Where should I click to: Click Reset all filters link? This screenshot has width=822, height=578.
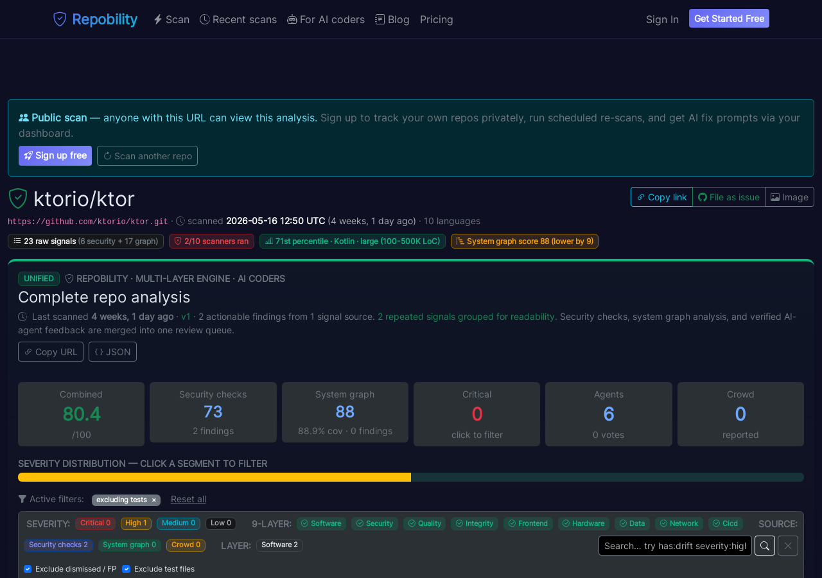[188, 499]
